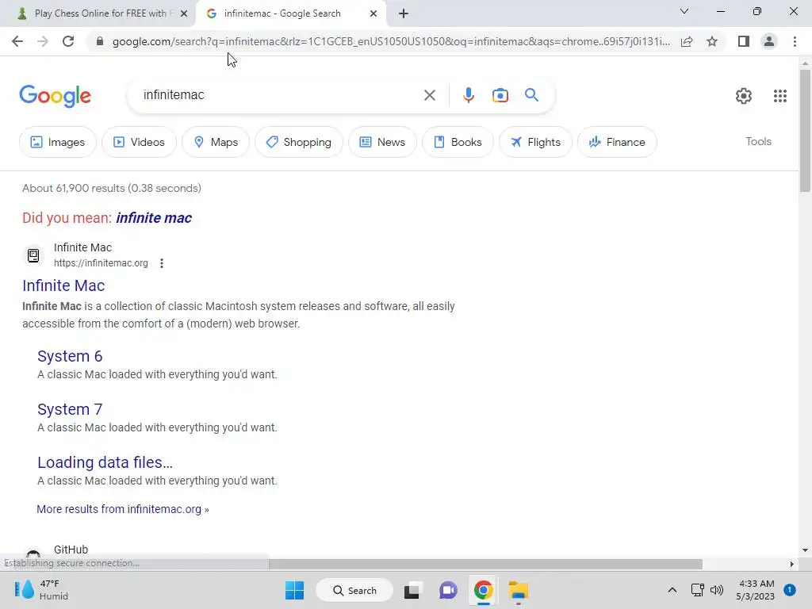
Task: Search by image with camera icon
Action: 500,95
